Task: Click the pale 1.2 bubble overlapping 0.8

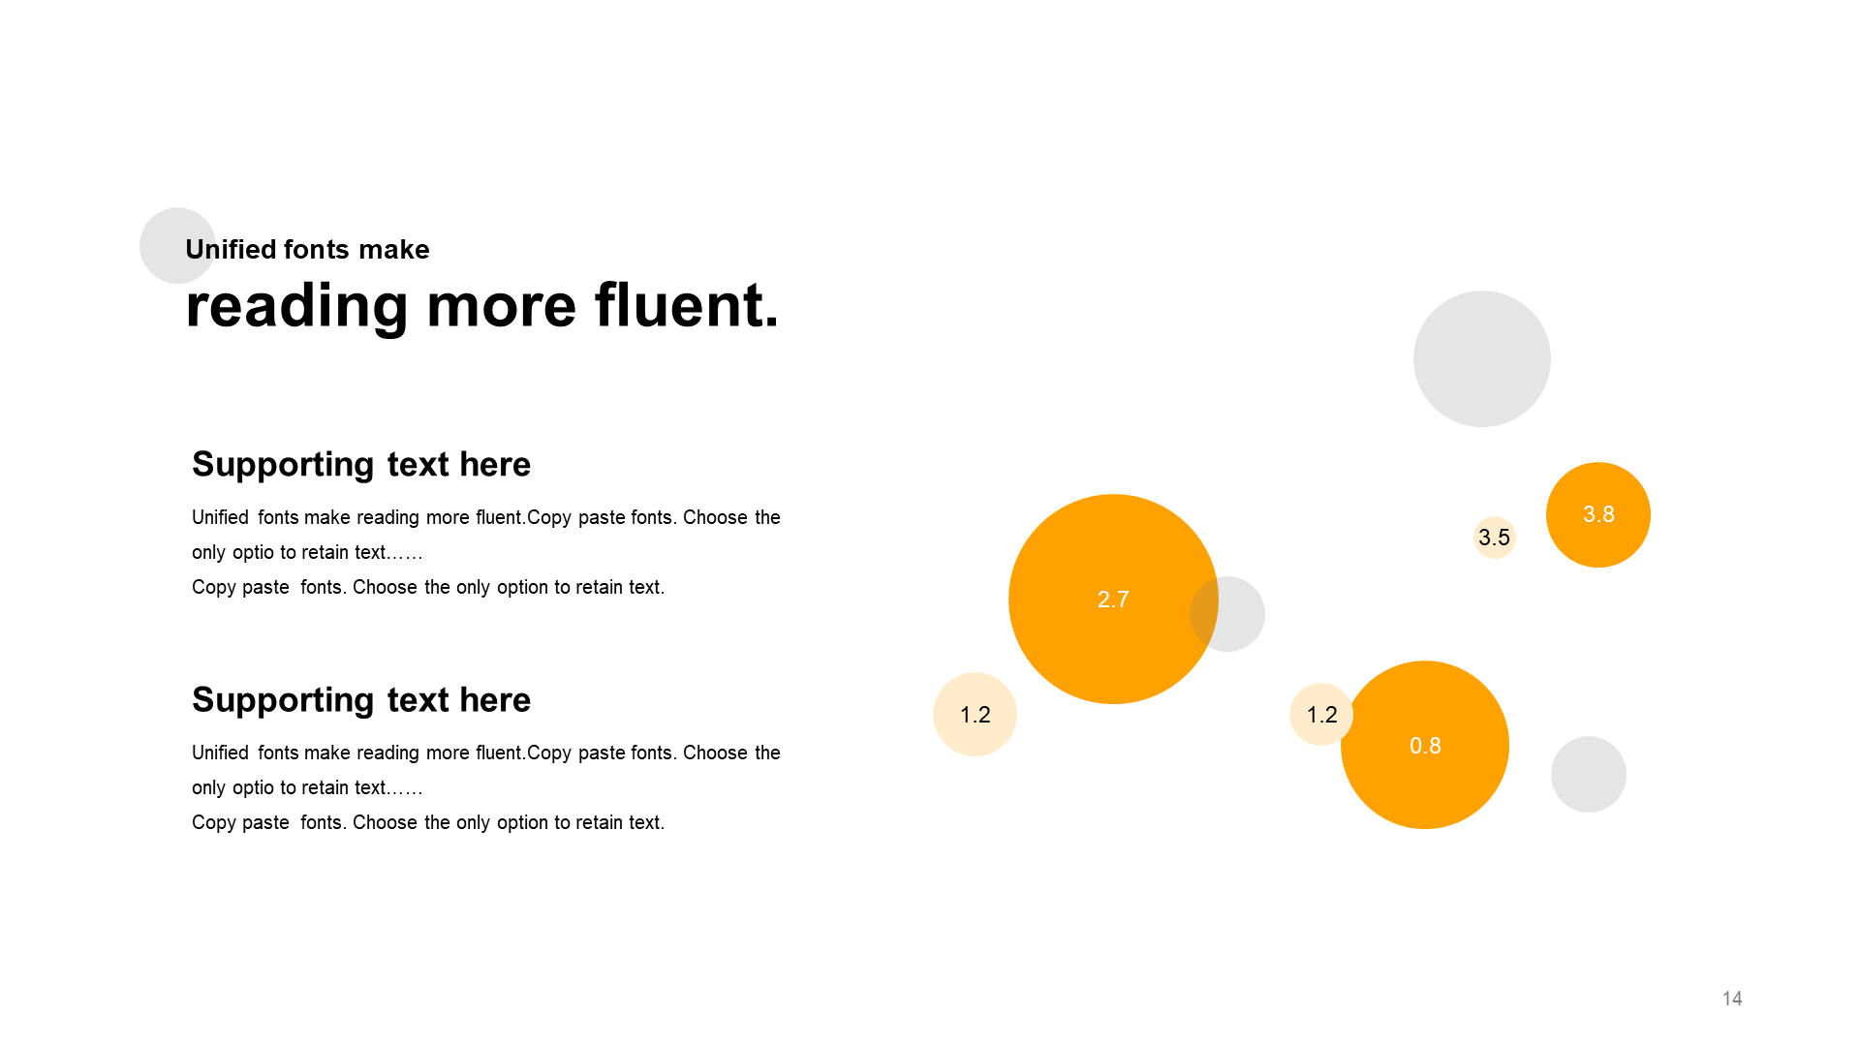Action: click(1321, 714)
